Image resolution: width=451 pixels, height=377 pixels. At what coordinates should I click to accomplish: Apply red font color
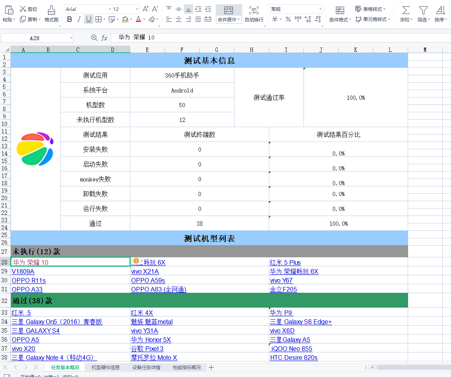pyautogui.click(x=138, y=19)
